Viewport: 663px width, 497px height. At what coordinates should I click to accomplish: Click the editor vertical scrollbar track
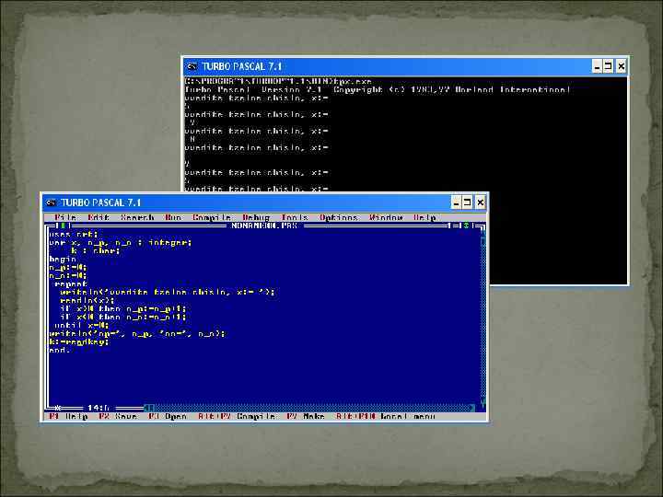[x=483, y=321]
